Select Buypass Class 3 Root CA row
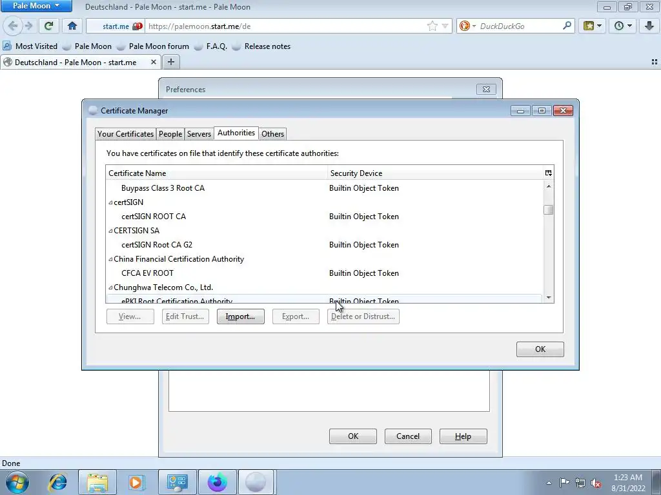 [x=324, y=188]
